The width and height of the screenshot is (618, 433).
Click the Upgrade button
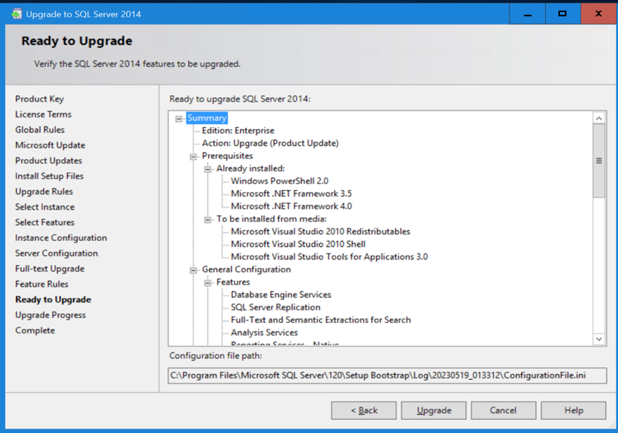[x=434, y=411]
